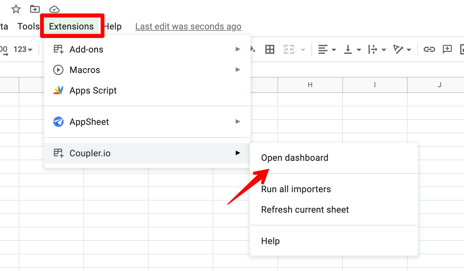Click the move to folder icon
Viewport: 464px width, 271px height.
[35, 9]
